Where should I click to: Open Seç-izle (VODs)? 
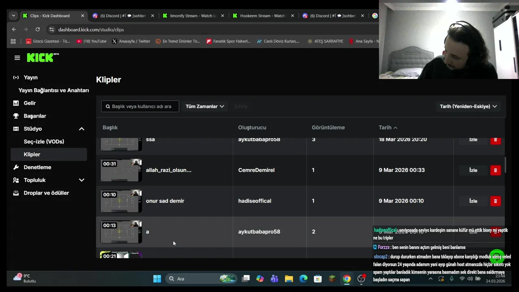(44, 142)
